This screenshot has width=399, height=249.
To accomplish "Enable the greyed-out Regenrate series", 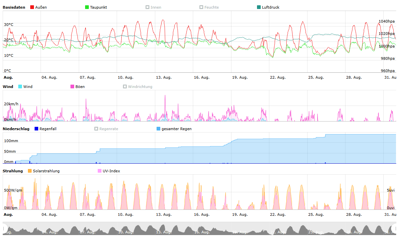I will (106, 129).
